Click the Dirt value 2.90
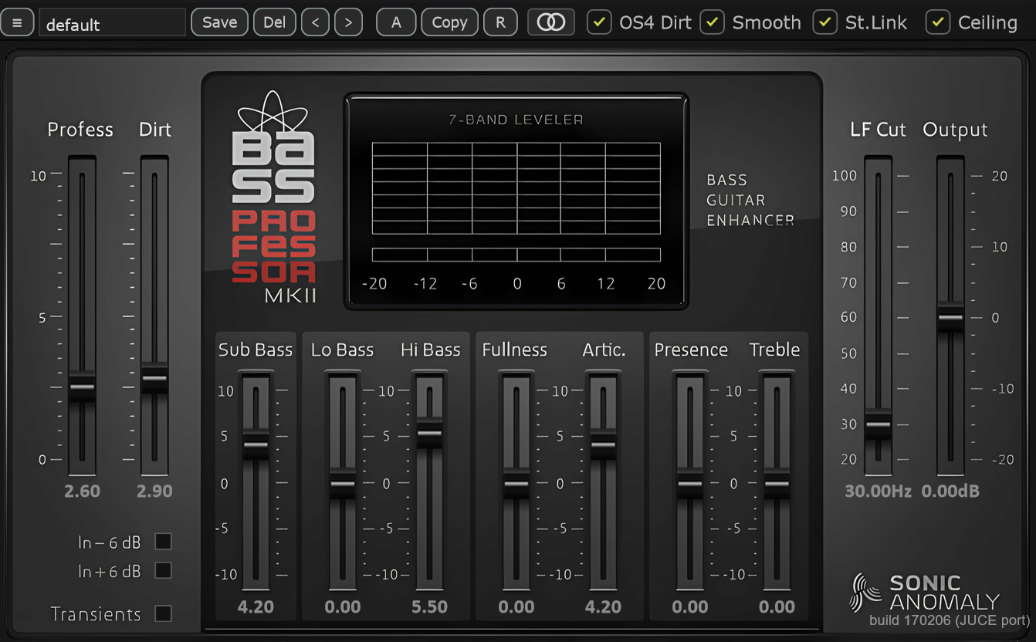Viewport: 1036px width, 642px height. (154, 492)
